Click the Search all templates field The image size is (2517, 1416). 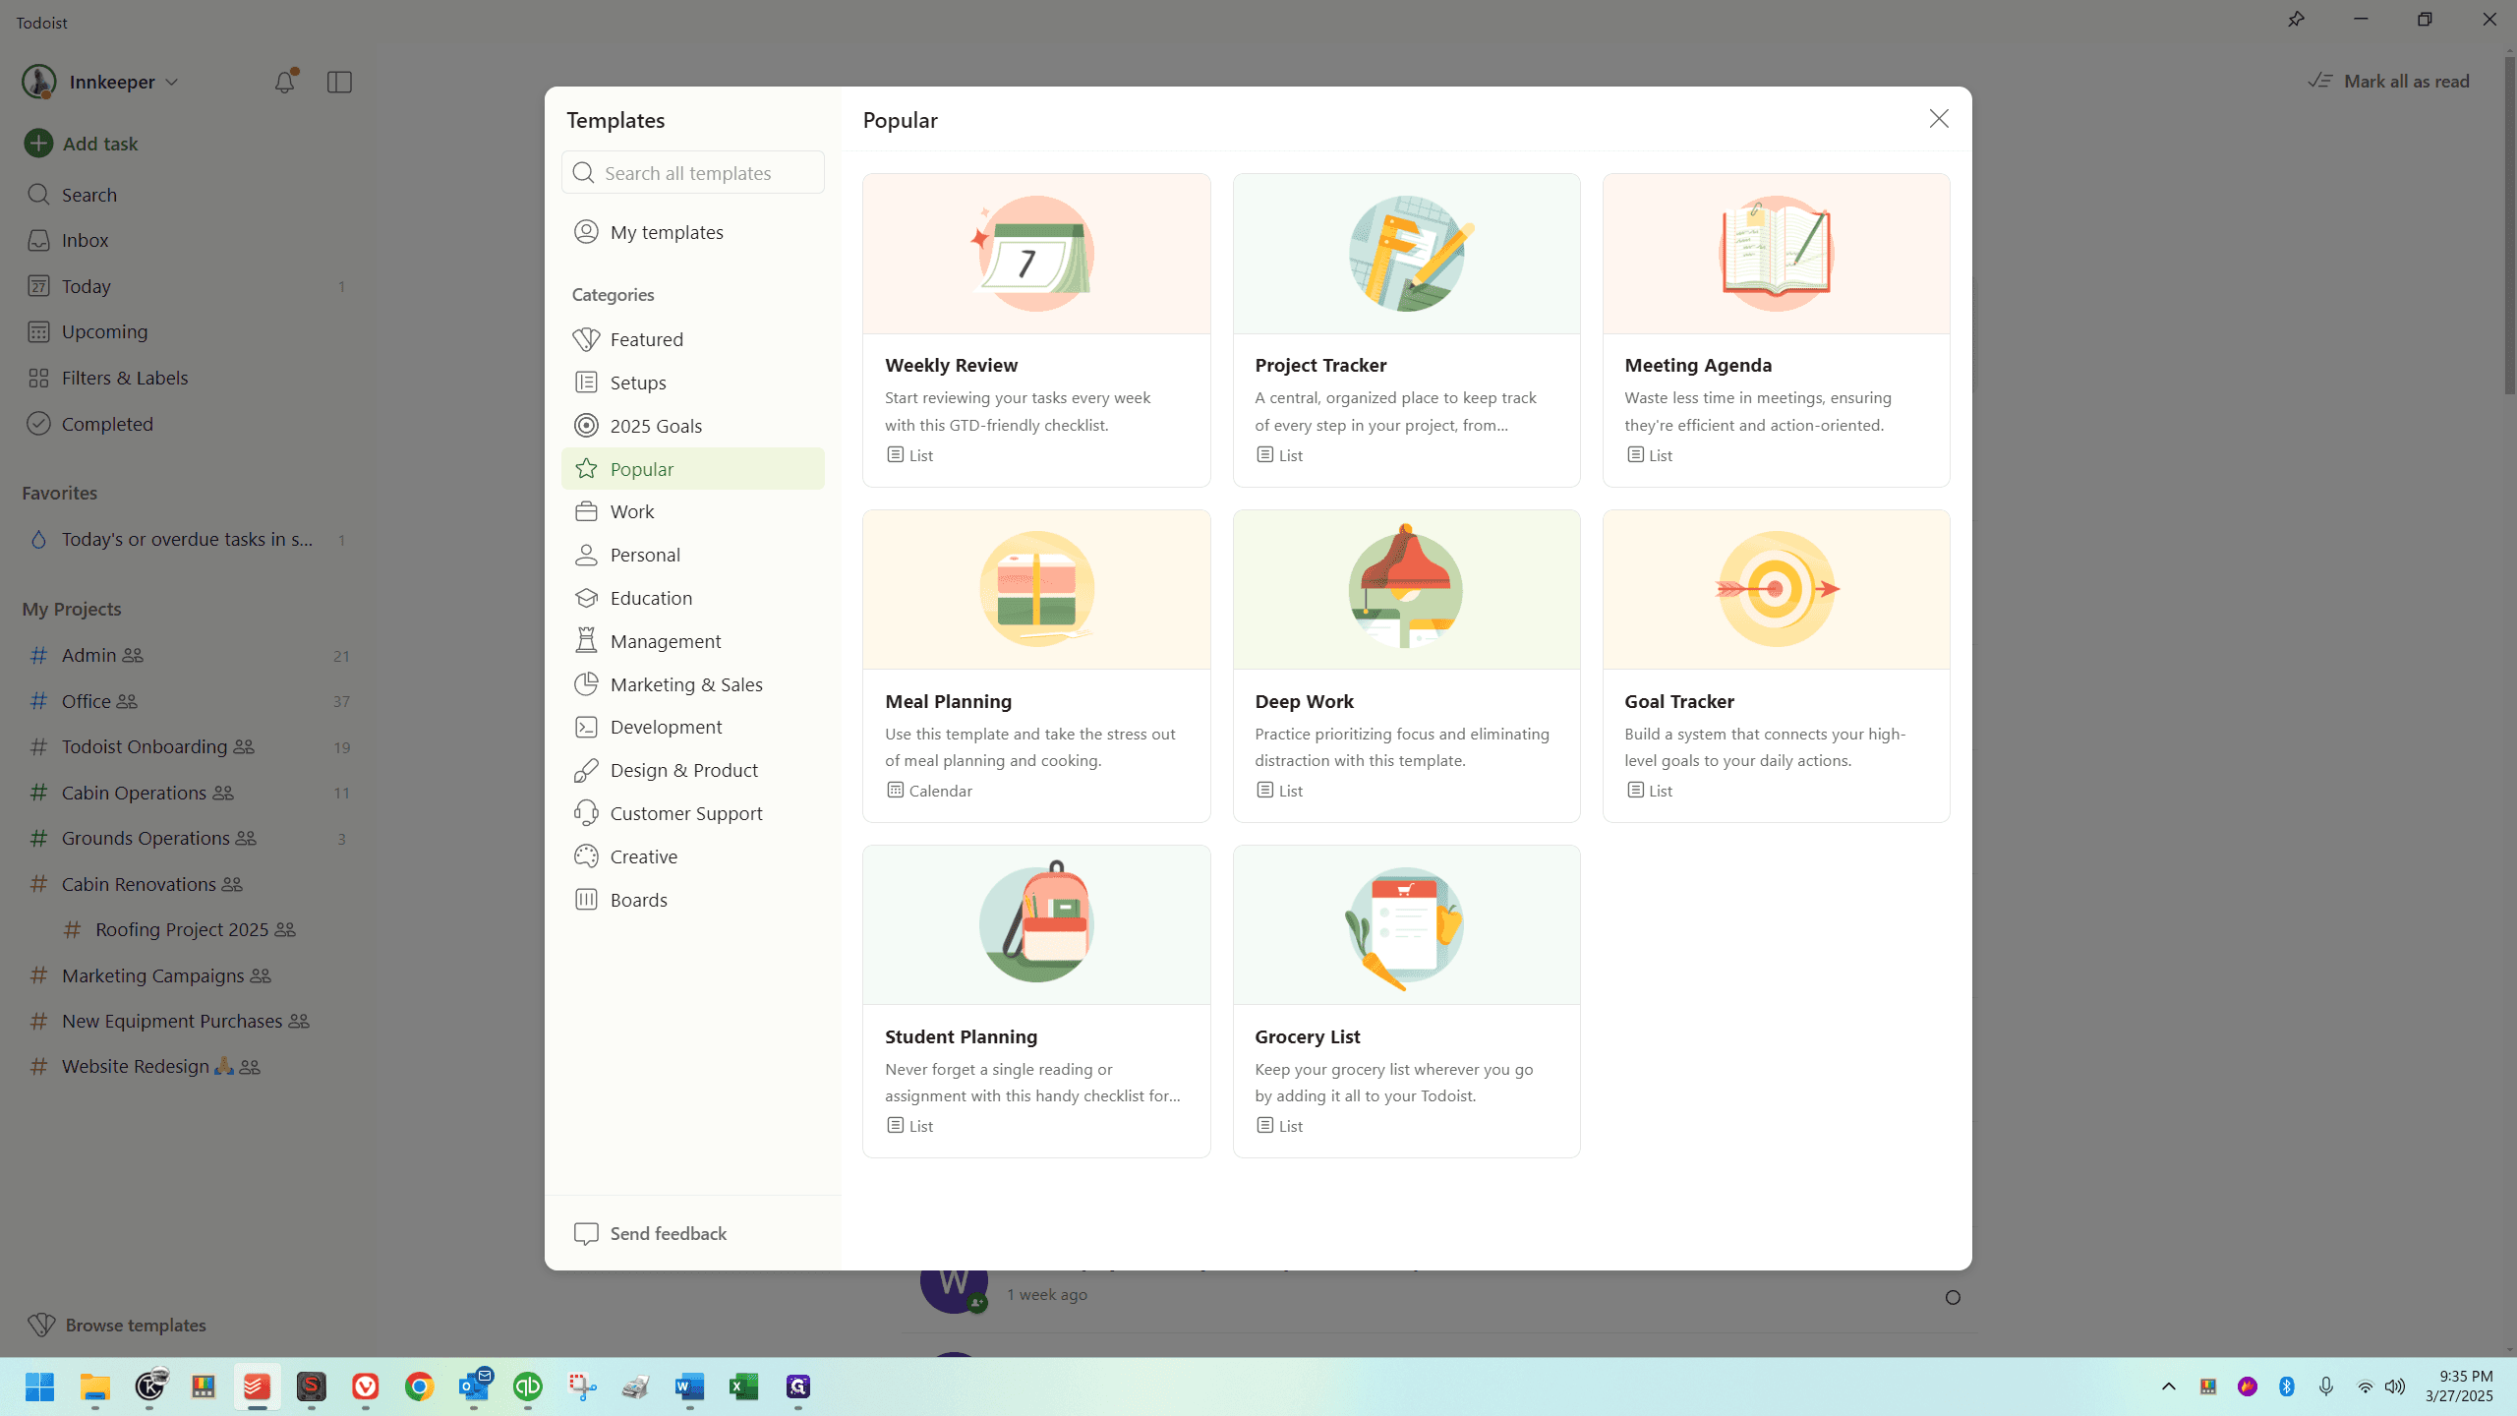693,173
